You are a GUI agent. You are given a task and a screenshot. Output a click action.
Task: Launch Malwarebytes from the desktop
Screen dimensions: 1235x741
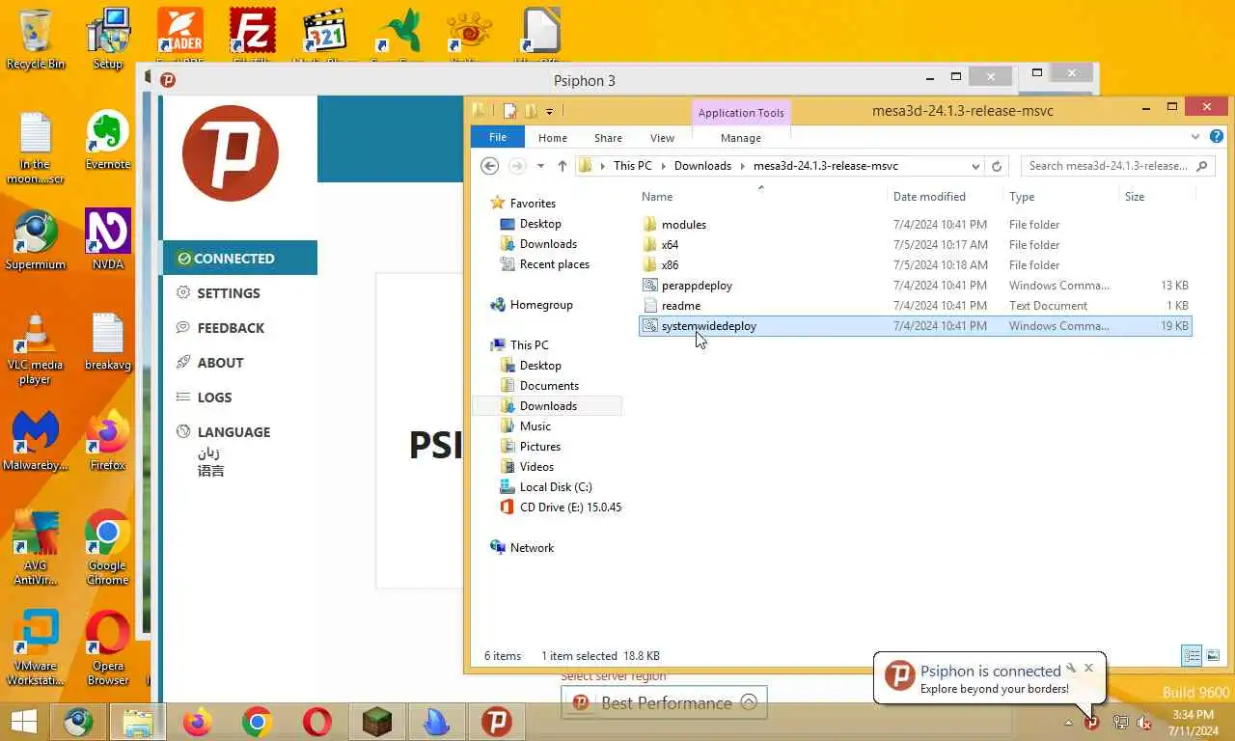point(36,441)
